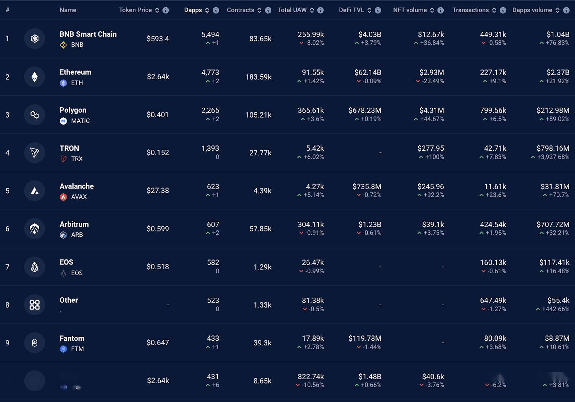This screenshot has width=575, height=402.
Task: Sort table by Transactions arrows
Action: click(x=494, y=10)
